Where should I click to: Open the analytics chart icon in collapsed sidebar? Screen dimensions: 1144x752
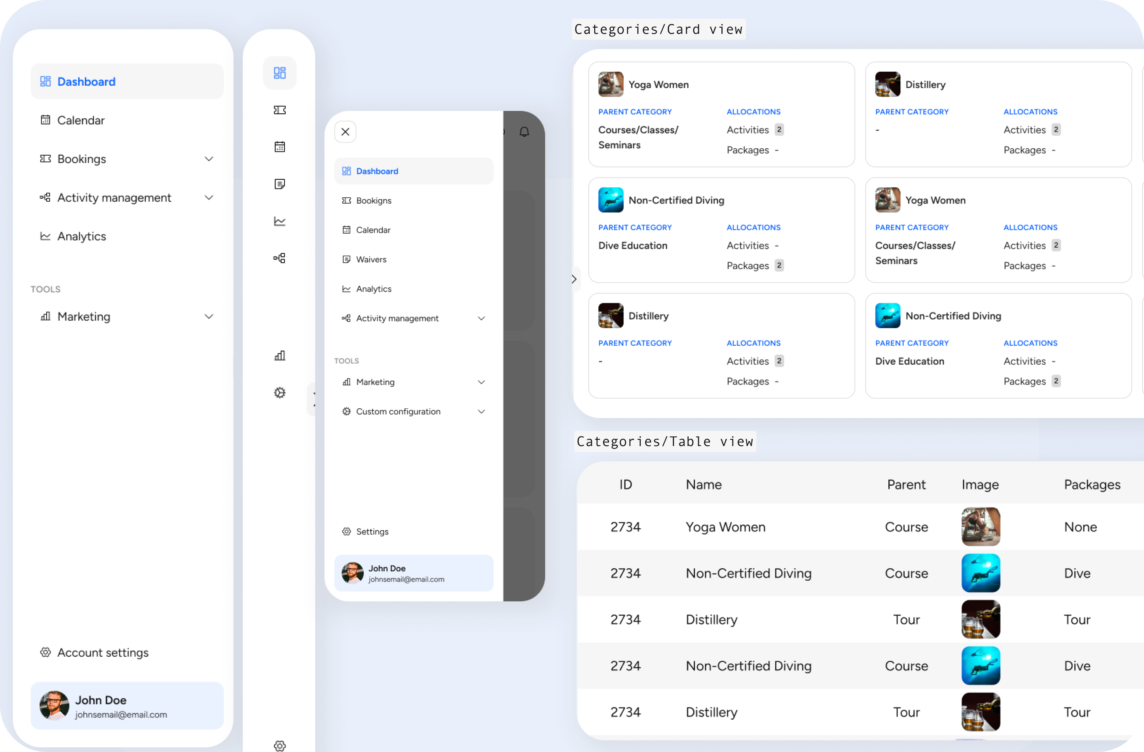[x=279, y=221]
